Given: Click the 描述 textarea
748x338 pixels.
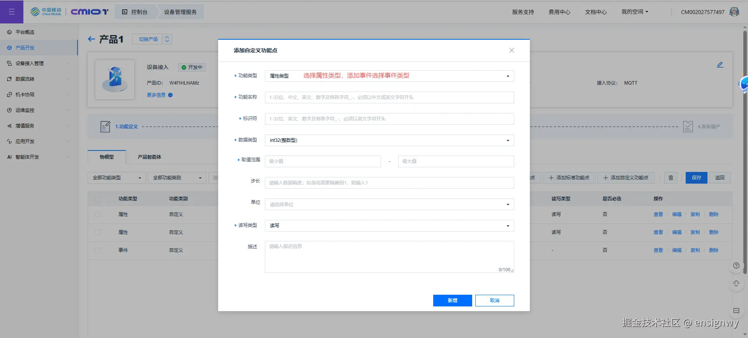Looking at the screenshot, I should [x=389, y=257].
